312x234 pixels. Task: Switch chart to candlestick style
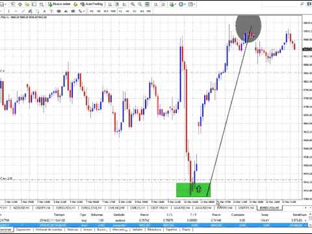click(117, 4)
